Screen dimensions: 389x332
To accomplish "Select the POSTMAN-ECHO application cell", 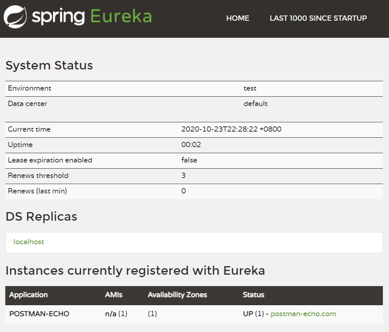I will pyautogui.click(x=39, y=314).
